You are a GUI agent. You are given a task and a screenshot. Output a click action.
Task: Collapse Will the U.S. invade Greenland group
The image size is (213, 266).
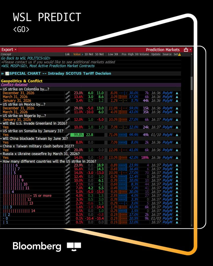1,124
